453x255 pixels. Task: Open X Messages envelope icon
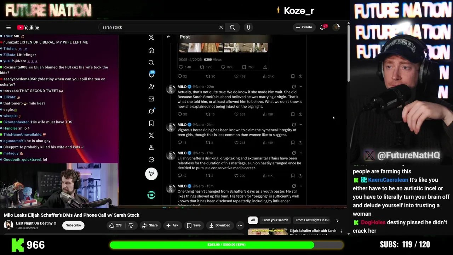pos(151,99)
